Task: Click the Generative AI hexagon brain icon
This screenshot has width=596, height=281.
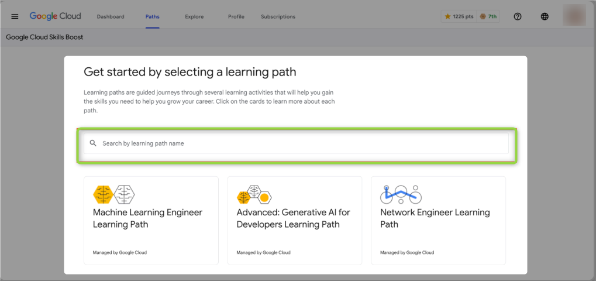Action: (254, 195)
